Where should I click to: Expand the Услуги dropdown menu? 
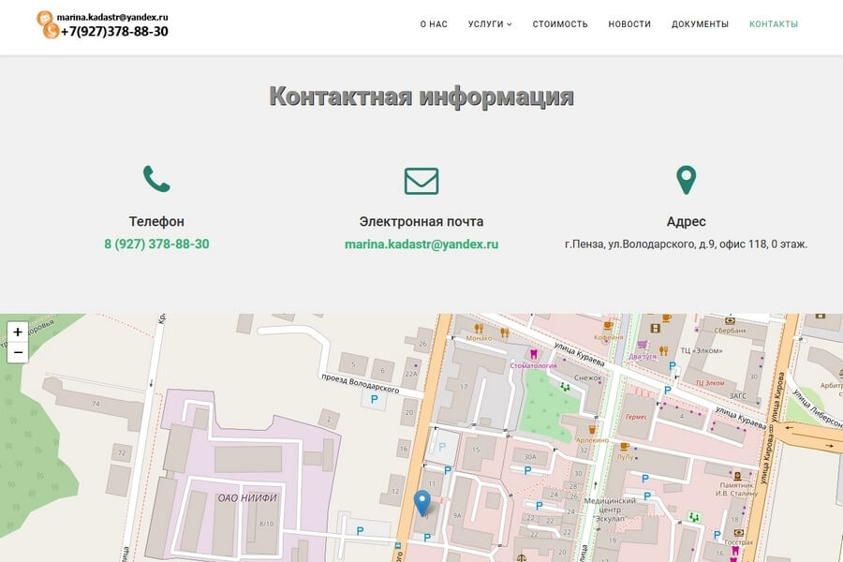click(490, 24)
